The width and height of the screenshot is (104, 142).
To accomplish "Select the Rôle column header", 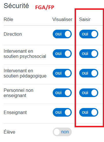I will click(8, 20).
